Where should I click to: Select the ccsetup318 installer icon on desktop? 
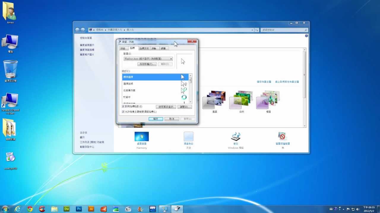coord(10,161)
